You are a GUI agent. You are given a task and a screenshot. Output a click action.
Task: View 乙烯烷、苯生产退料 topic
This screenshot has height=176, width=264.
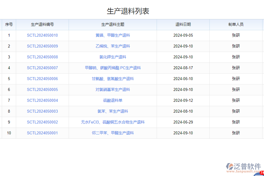click(113, 46)
